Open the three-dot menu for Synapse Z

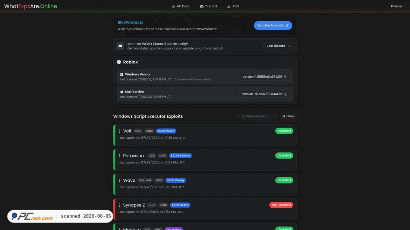[x=120, y=205]
